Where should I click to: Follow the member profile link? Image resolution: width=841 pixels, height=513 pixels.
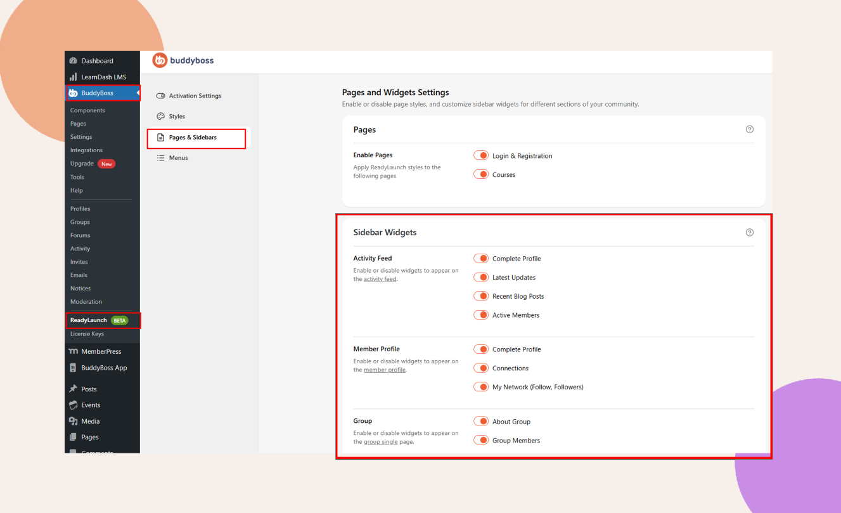click(385, 370)
